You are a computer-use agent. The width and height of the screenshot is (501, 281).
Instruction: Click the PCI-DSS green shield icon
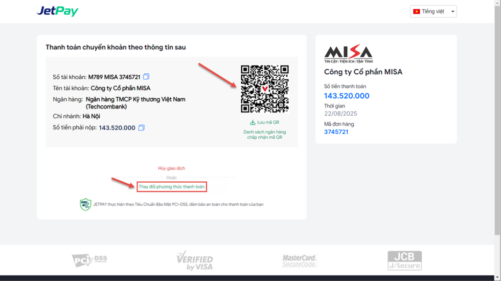85,204
